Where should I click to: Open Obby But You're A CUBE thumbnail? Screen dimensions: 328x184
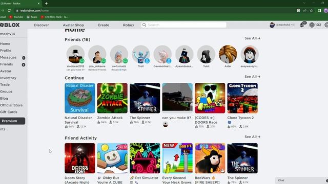[112, 158]
